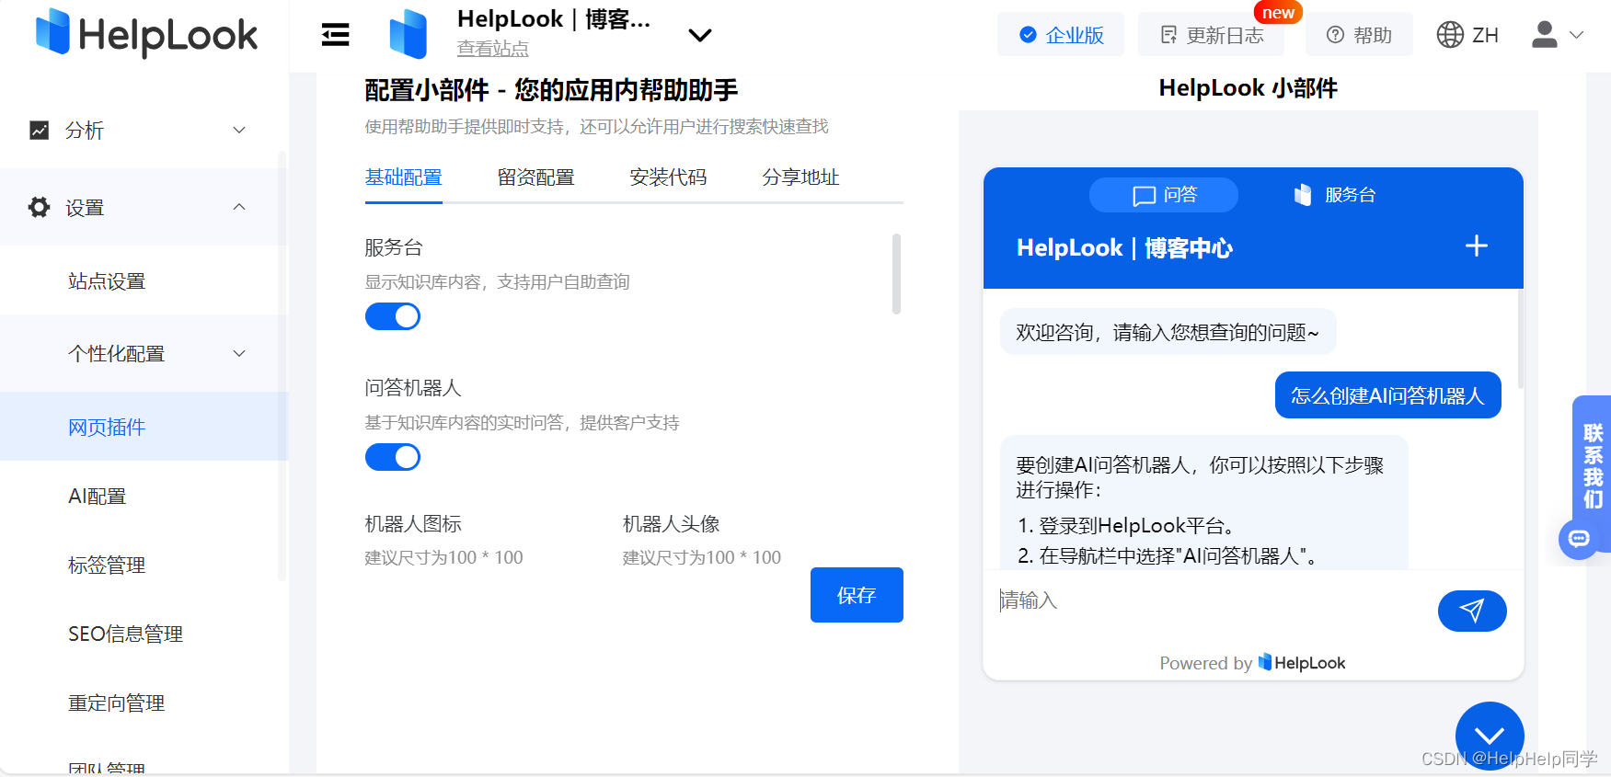Click the blue site logo next to site name
1611x777 pixels.
[x=408, y=34]
